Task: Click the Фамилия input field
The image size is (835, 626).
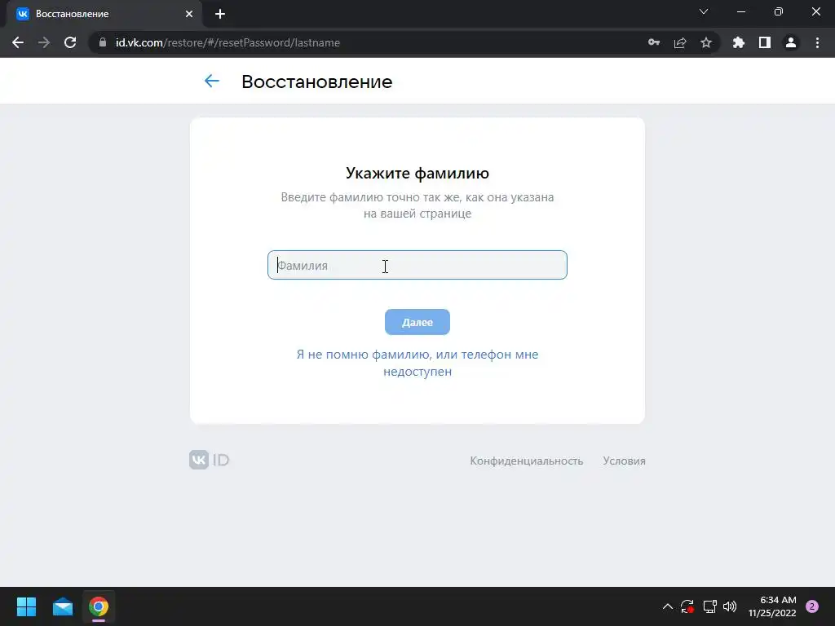Action: pyautogui.click(x=417, y=265)
